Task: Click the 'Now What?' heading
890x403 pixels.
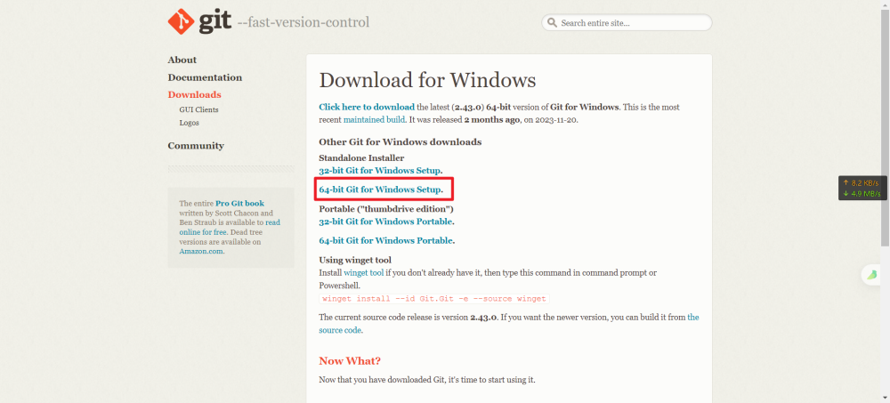Action: click(x=350, y=361)
